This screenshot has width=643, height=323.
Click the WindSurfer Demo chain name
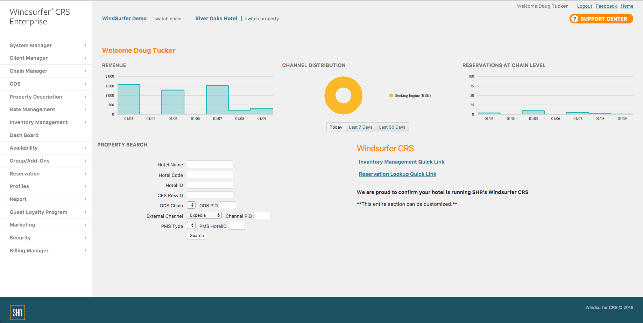[124, 19]
